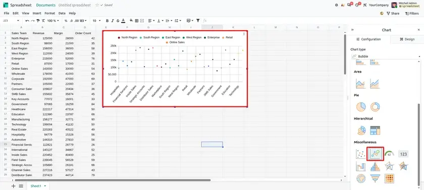Image resolution: width=424 pixels, height=190 pixels.
Task: Choose the Treemap chart type icon
Action: click(x=375, y=131)
